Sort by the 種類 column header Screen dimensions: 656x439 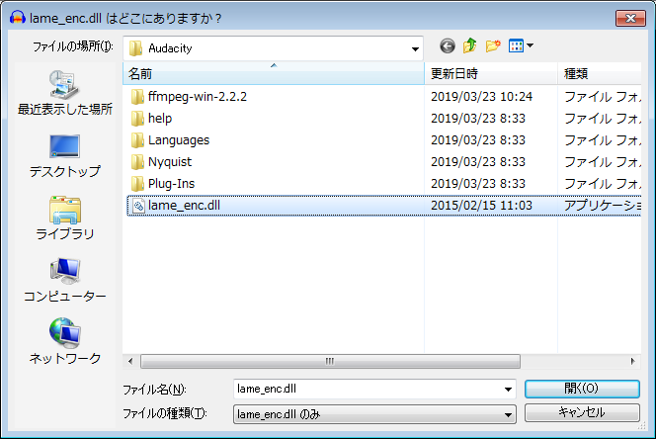(x=600, y=74)
